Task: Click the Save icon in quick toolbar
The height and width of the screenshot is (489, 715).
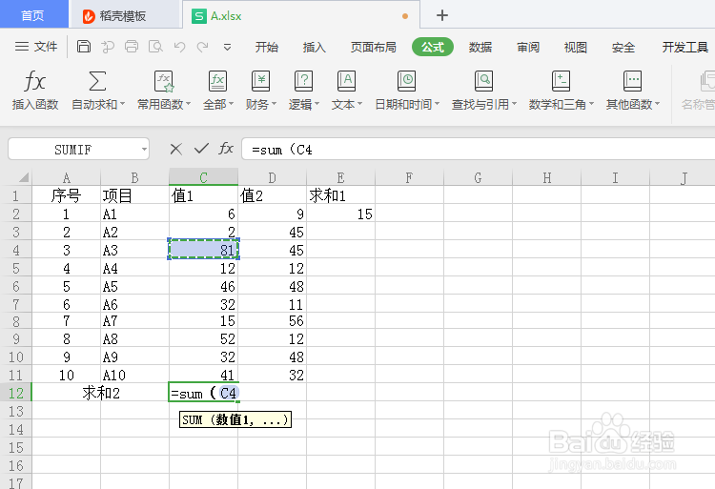Action: (84, 47)
